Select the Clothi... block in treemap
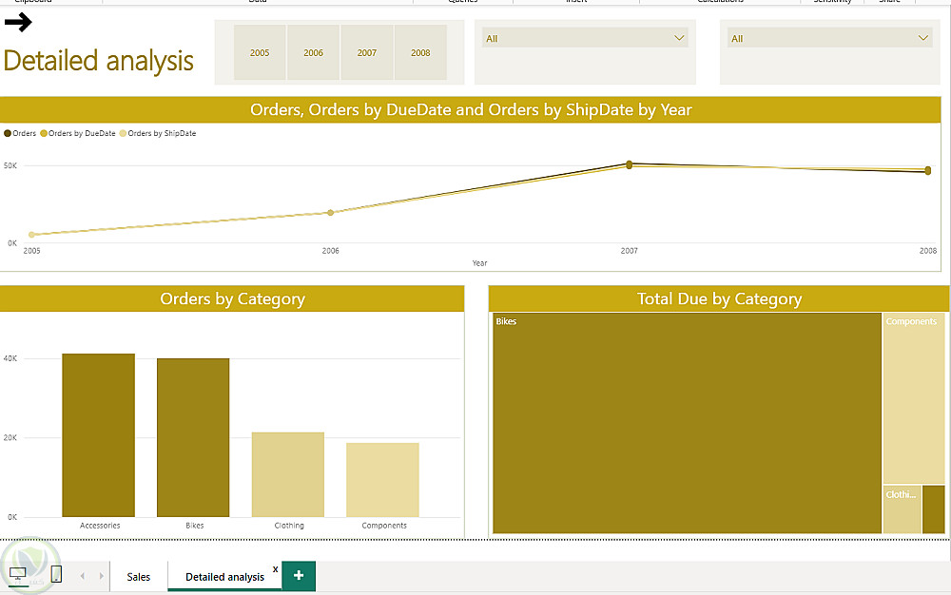 [902, 509]
